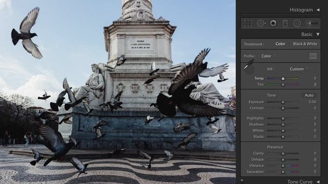Click the Whites slider handle
Image resolution: width=328 pixels, height=184 pixels.
tap(283, 131)
